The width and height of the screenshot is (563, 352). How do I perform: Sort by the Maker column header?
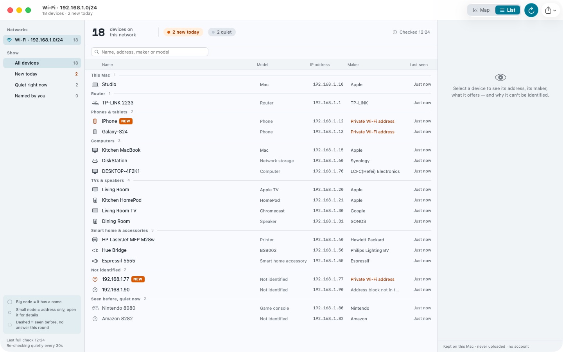(x=353, y=65)
